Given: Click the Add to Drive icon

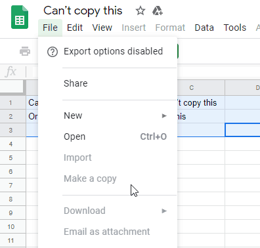Looking at the screenshot, I should [x=158, y=10].
